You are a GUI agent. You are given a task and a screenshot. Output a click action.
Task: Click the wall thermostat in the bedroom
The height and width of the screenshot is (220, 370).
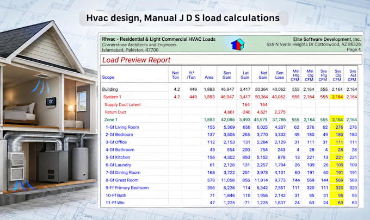coord(51,102)
